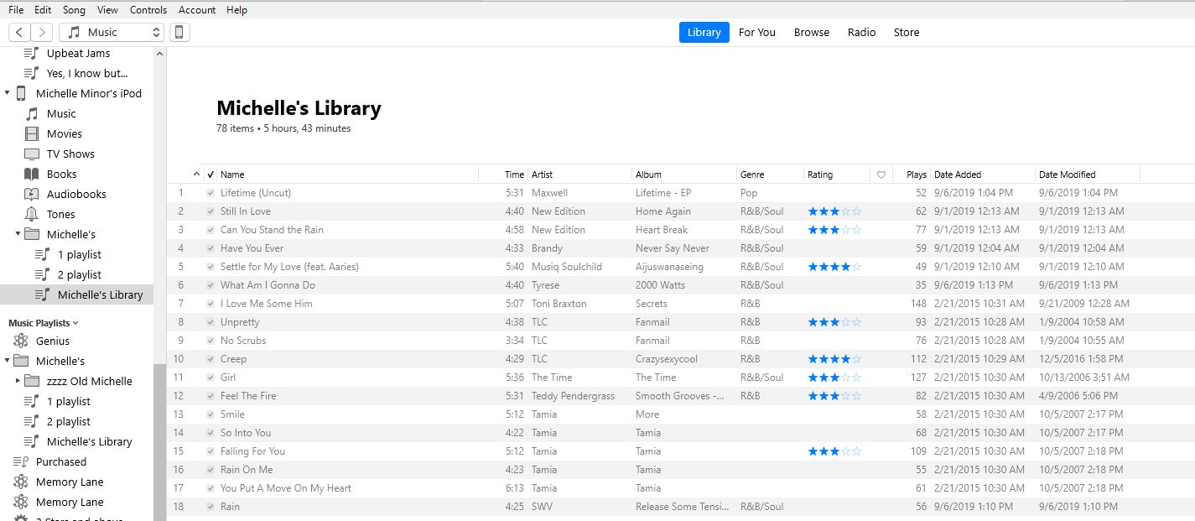Toggle checkbox for Can You Stand the Rain

[x=210, y=230]
